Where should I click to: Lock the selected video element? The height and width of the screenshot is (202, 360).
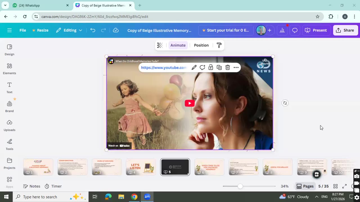[211, 68]
